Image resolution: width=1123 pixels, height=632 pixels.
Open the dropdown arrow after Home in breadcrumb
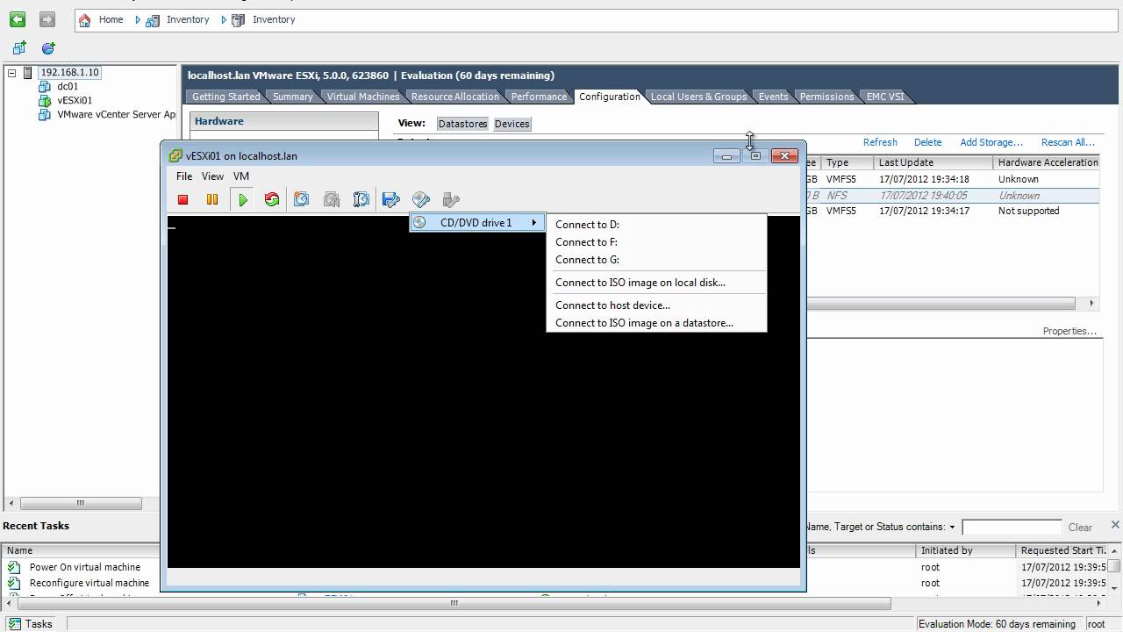point(138,19)
